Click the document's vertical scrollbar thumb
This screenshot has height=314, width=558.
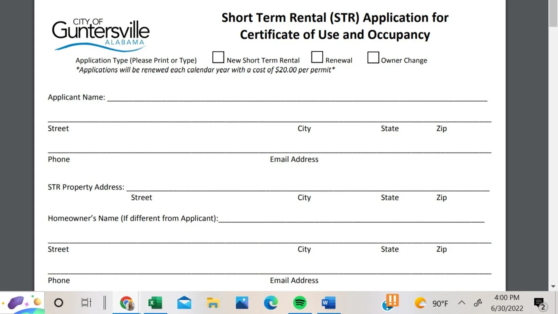click(553, 14)
